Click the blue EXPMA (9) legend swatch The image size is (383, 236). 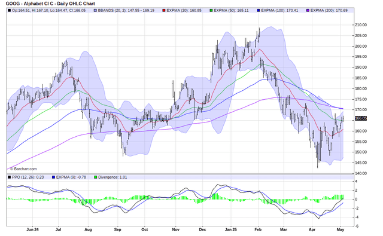click(53, 177)
